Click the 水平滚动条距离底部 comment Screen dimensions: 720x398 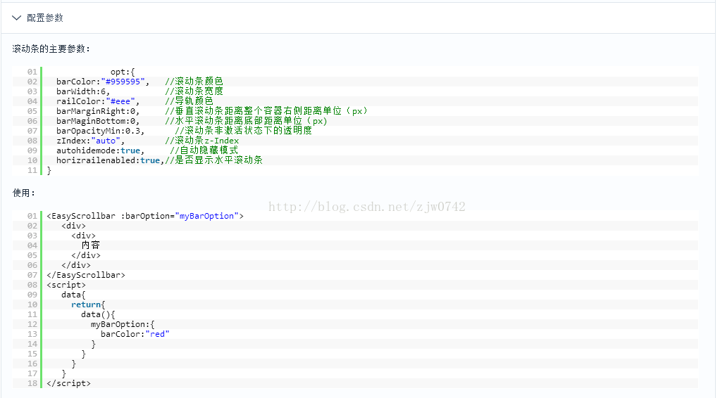246,121
